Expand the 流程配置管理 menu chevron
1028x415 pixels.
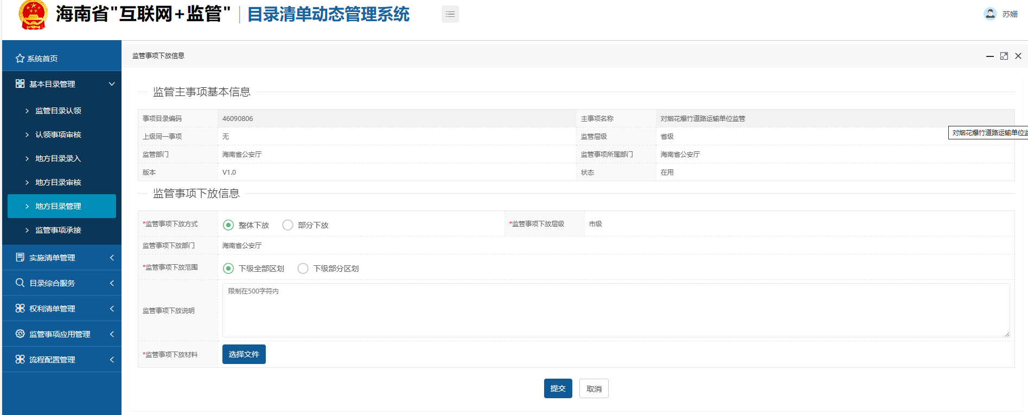[112, 360]
